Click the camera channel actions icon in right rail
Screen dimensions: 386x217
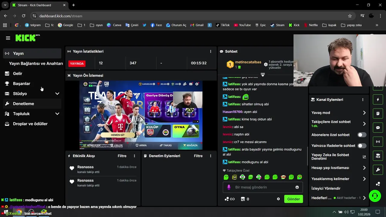point(378,156)
